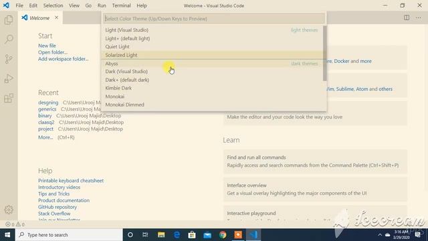Open the Explorer view in activity bar

point(9,19)
